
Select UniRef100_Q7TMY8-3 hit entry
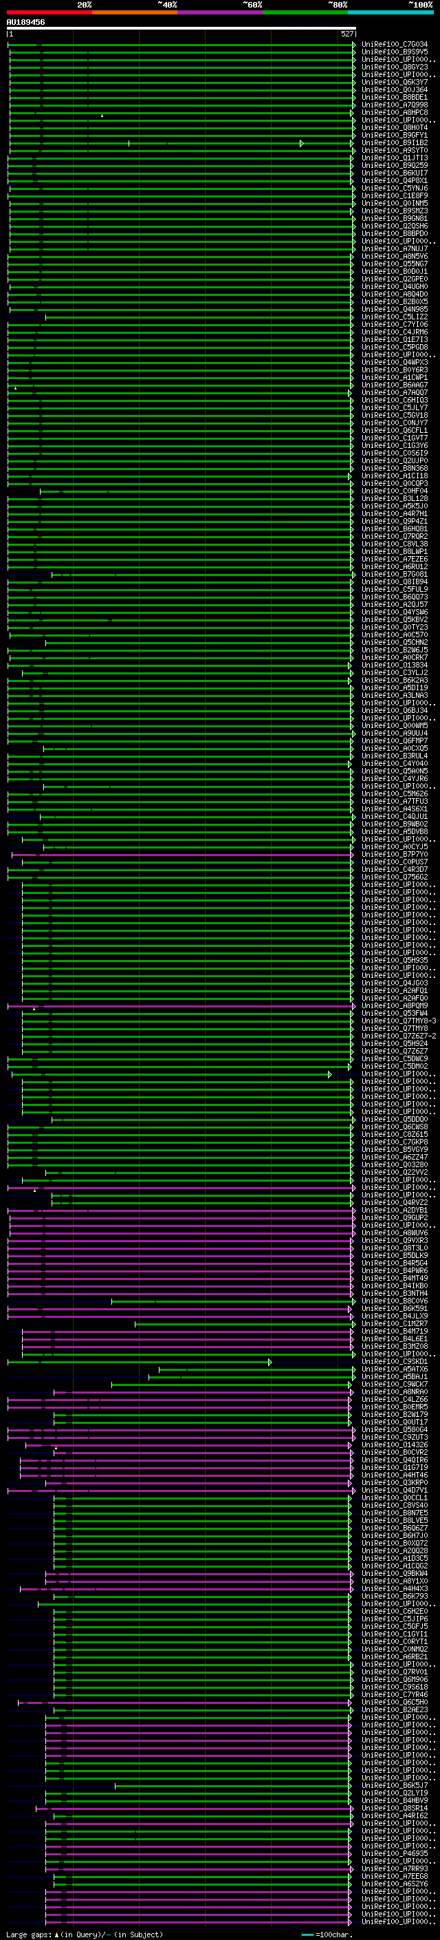click(399, 1021)
